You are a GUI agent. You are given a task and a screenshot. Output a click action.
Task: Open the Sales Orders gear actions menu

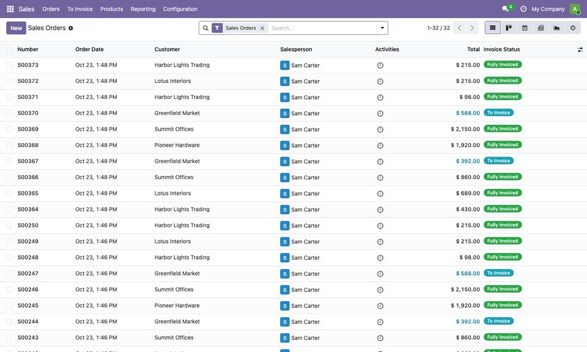71,28
